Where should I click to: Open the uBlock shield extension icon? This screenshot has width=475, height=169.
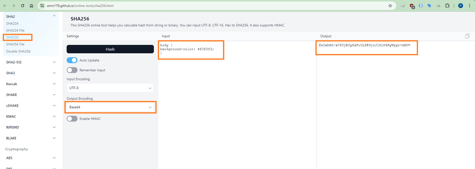tap(412, 6)
